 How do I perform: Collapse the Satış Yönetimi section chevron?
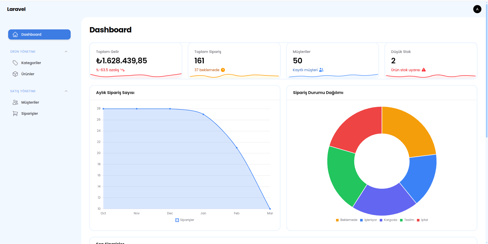[66, 91]
